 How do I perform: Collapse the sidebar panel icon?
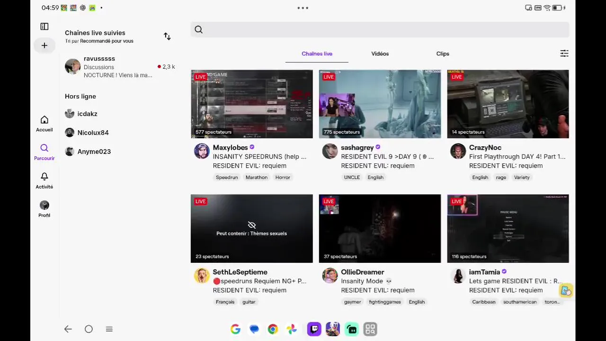[x=45, y=27]
